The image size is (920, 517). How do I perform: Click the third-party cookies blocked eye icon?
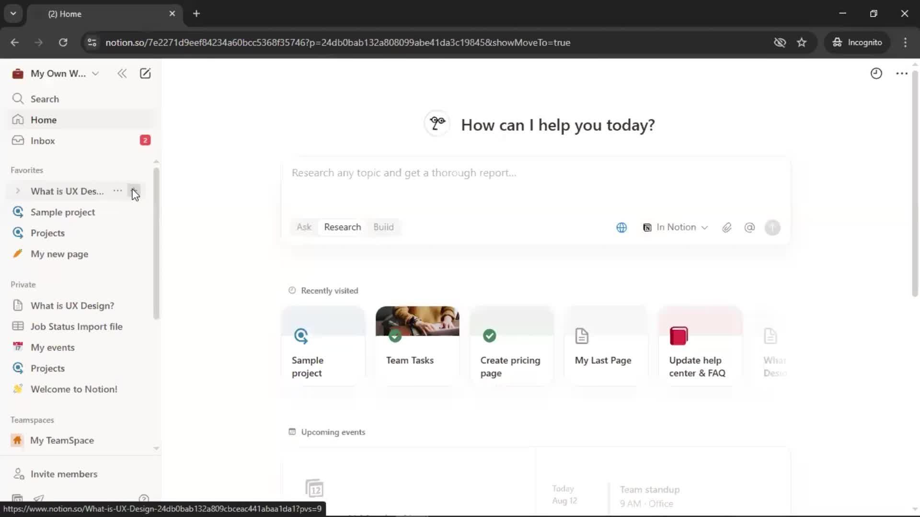[x=780, y=42]
